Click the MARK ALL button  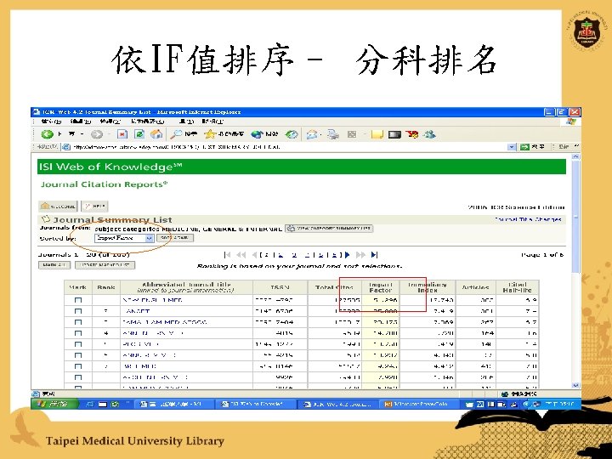[x=54, y=265]
